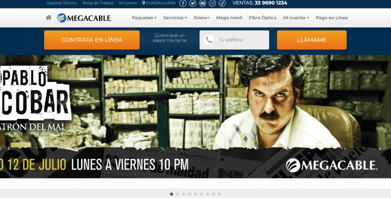
Task: Select the sixth carousel dot
Action: [202, 194]
